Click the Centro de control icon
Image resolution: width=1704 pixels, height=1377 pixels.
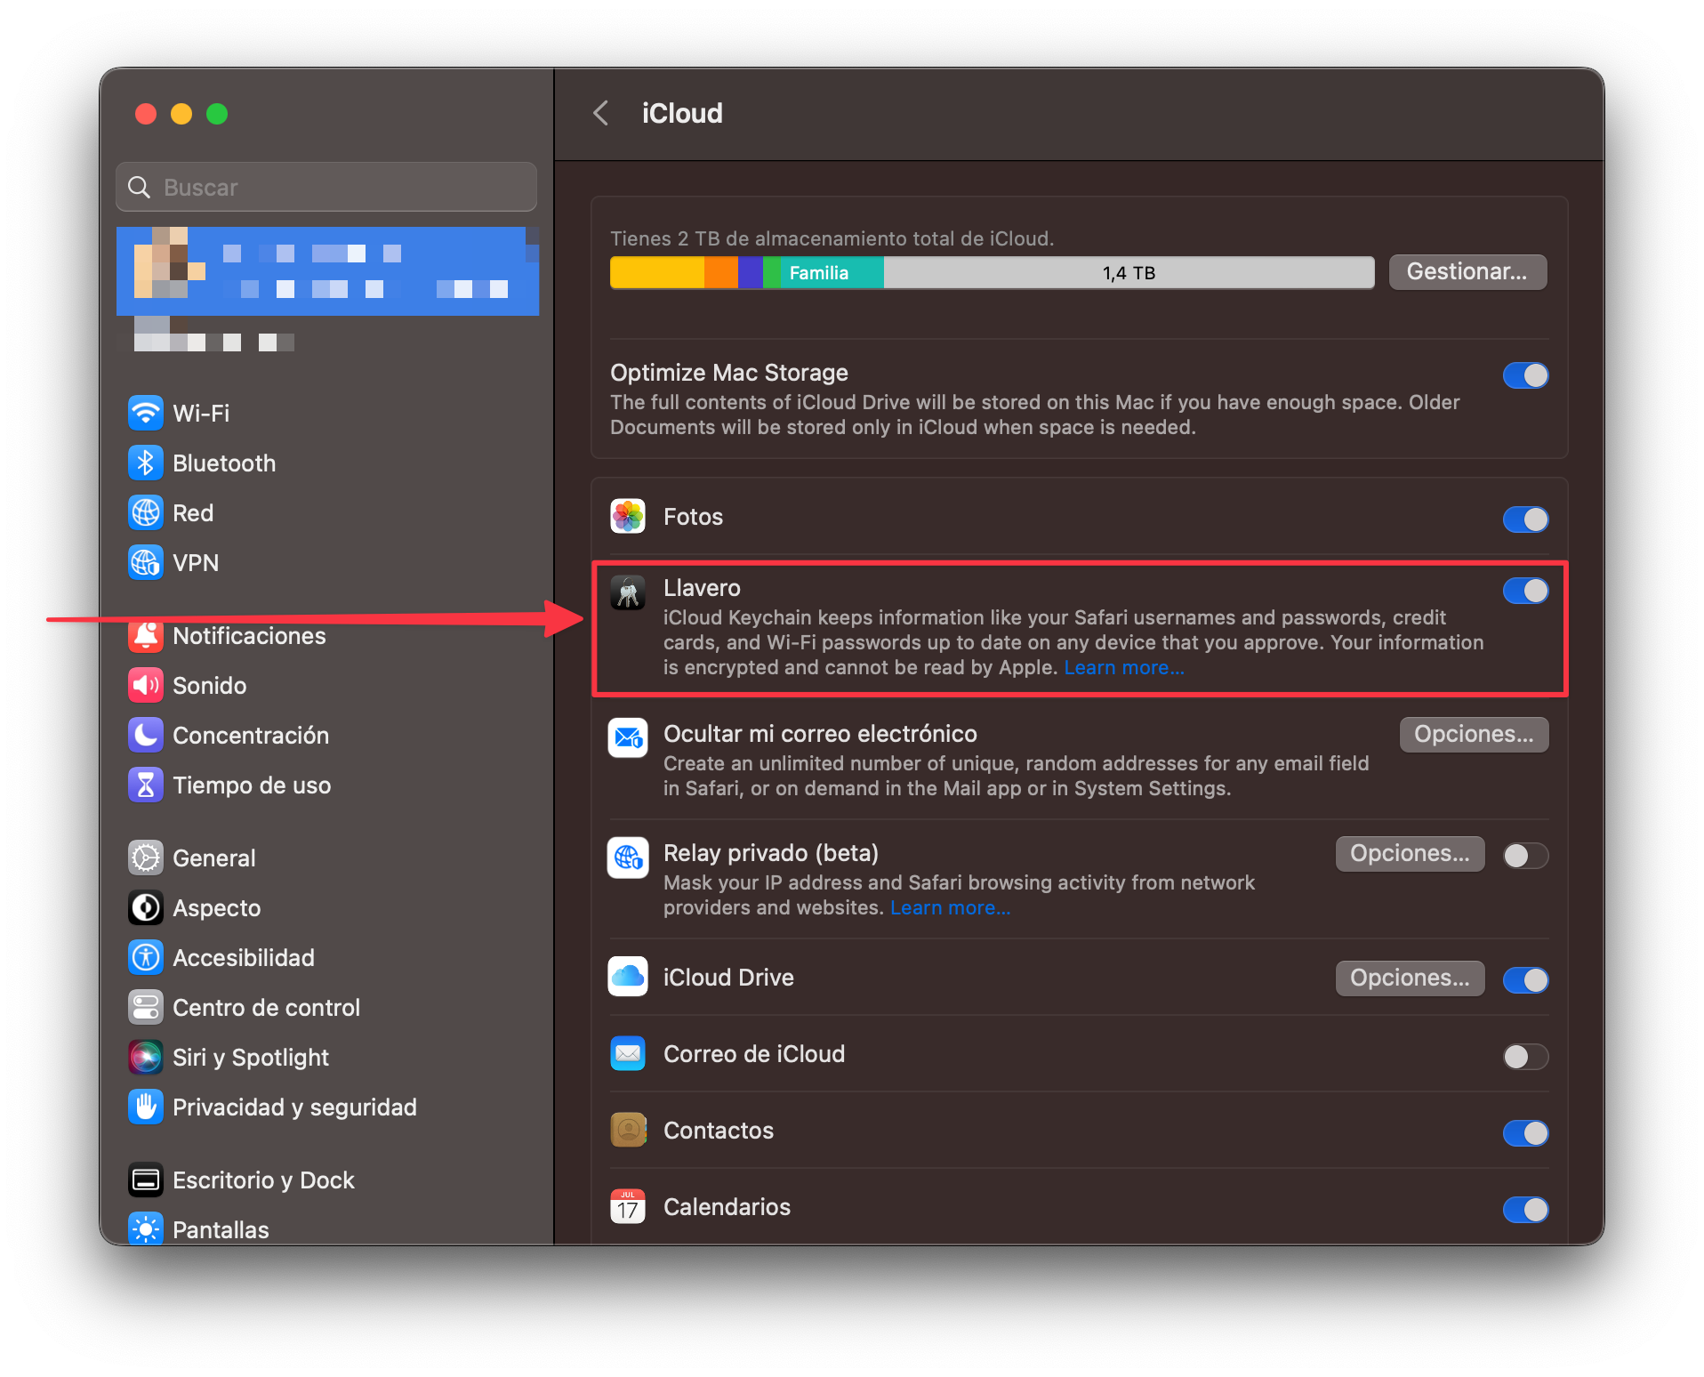(146, 1007)
